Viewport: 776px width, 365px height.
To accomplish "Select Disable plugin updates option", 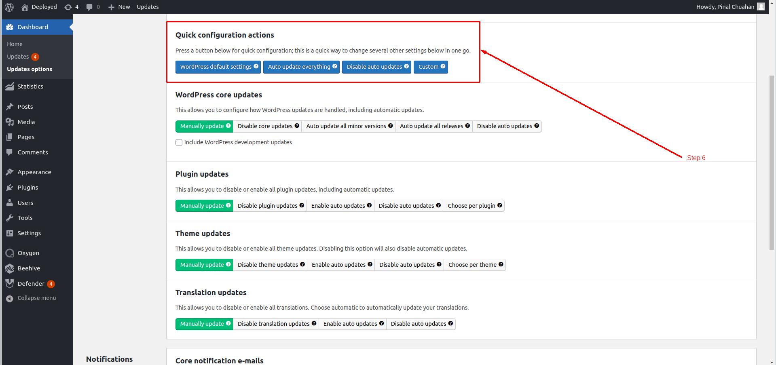I will point(270,206).
